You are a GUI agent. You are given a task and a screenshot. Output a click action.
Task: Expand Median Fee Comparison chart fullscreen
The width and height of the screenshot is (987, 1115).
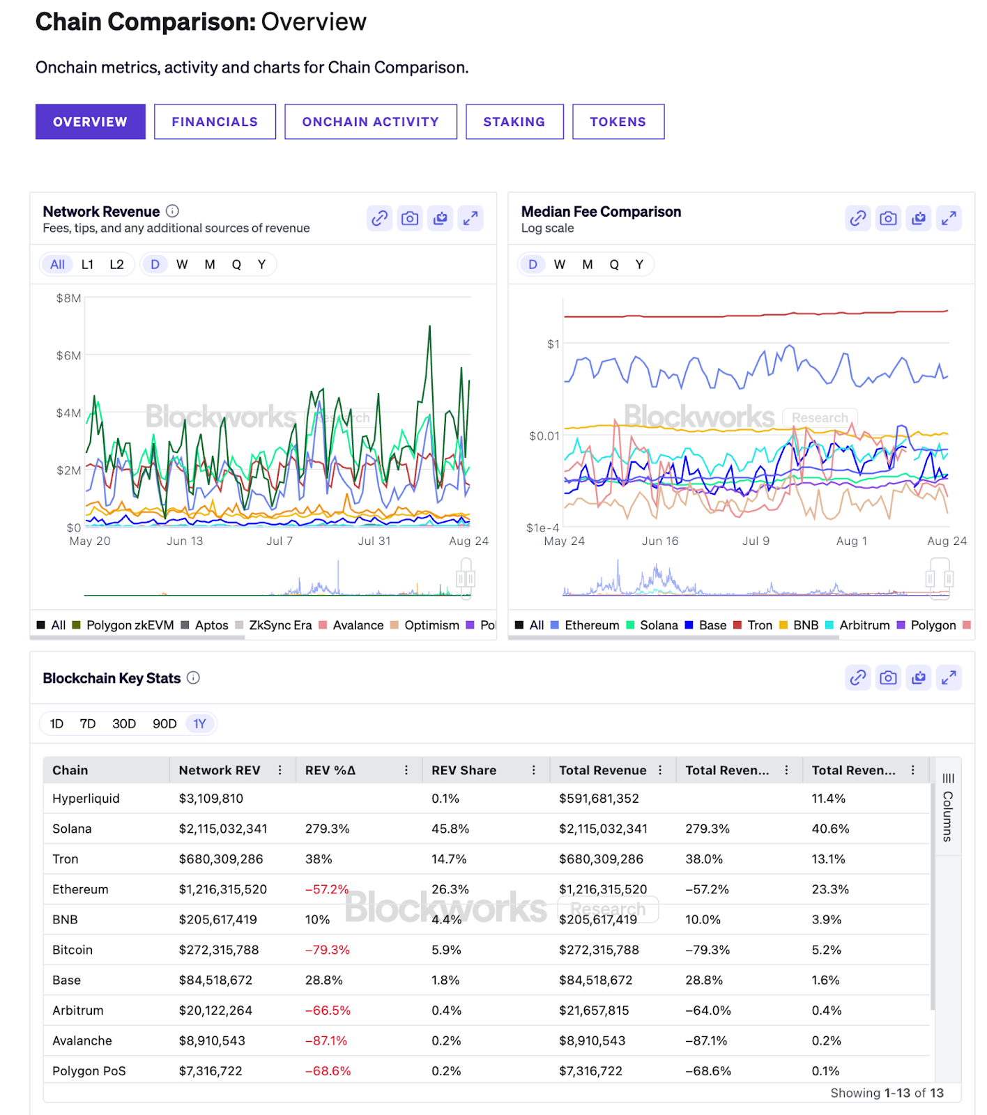[x=948, y=219]
